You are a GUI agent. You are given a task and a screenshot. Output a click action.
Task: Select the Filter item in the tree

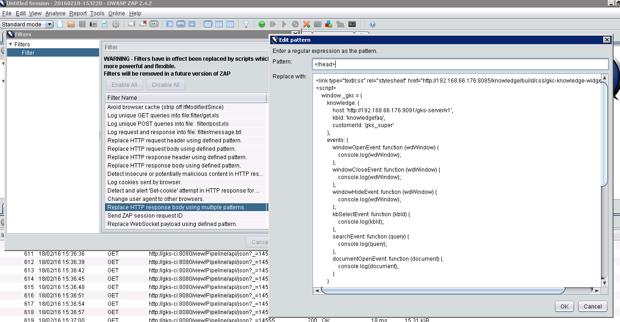pyautogui.click(x=28, y=53)
